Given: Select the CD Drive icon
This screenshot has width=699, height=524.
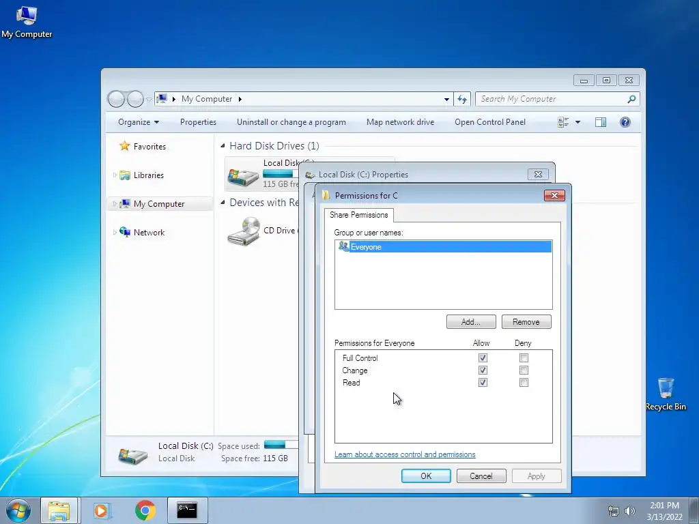Looking at the screenshot, I should point(244,231).
